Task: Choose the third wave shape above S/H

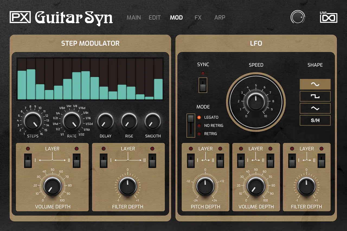Action: 315,108
